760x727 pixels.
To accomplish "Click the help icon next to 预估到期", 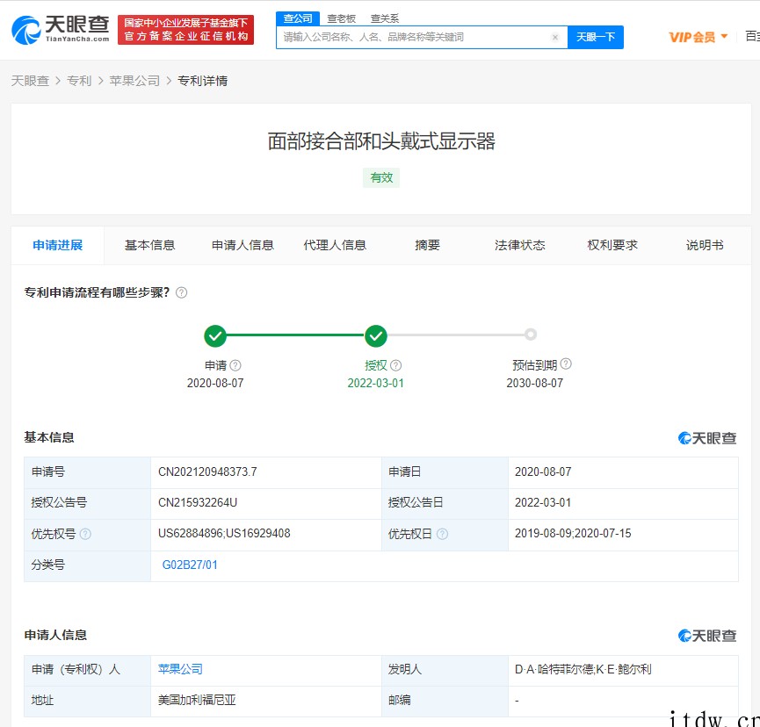I will click(566, 363).
